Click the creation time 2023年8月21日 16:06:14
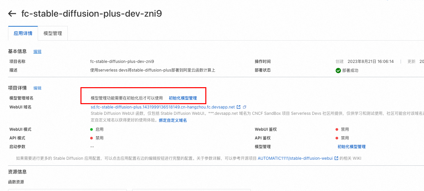The height and width of the screenshot is (191, 424). tap(371, 62)
